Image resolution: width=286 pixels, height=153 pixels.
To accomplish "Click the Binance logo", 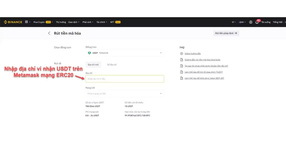I will pyautogui.click(x=13, y=22).
